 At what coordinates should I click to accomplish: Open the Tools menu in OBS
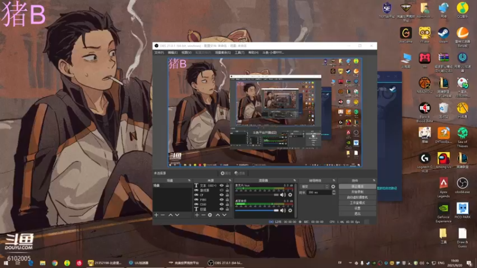tap(240, 52)
